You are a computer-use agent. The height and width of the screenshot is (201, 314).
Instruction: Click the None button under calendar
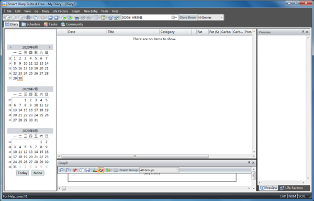(38, 173)
